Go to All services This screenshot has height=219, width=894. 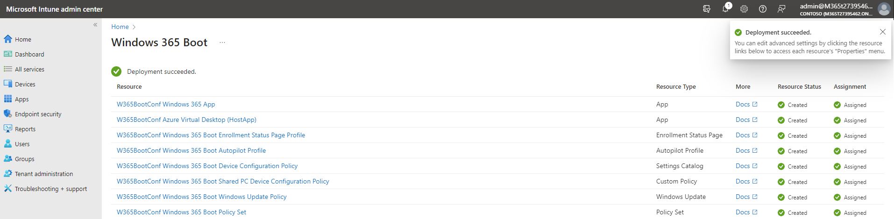tap(29, 69)
